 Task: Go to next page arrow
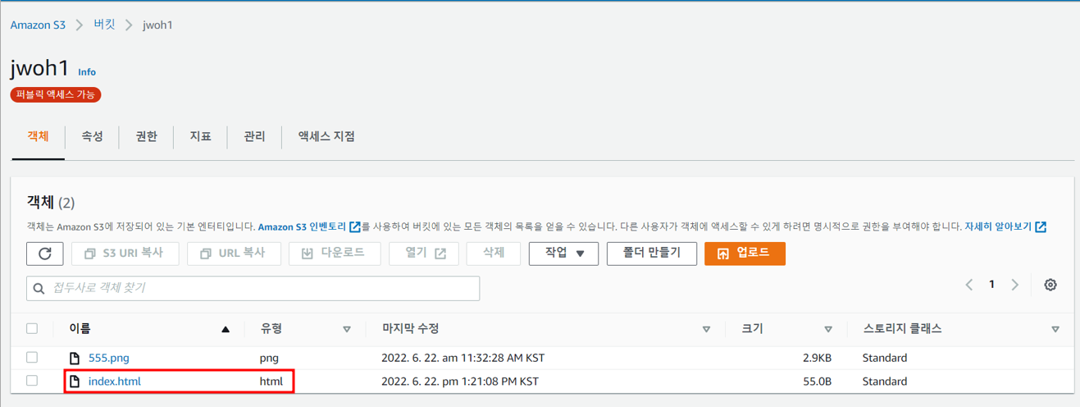pyautogui.click(x=1015, y=285)
